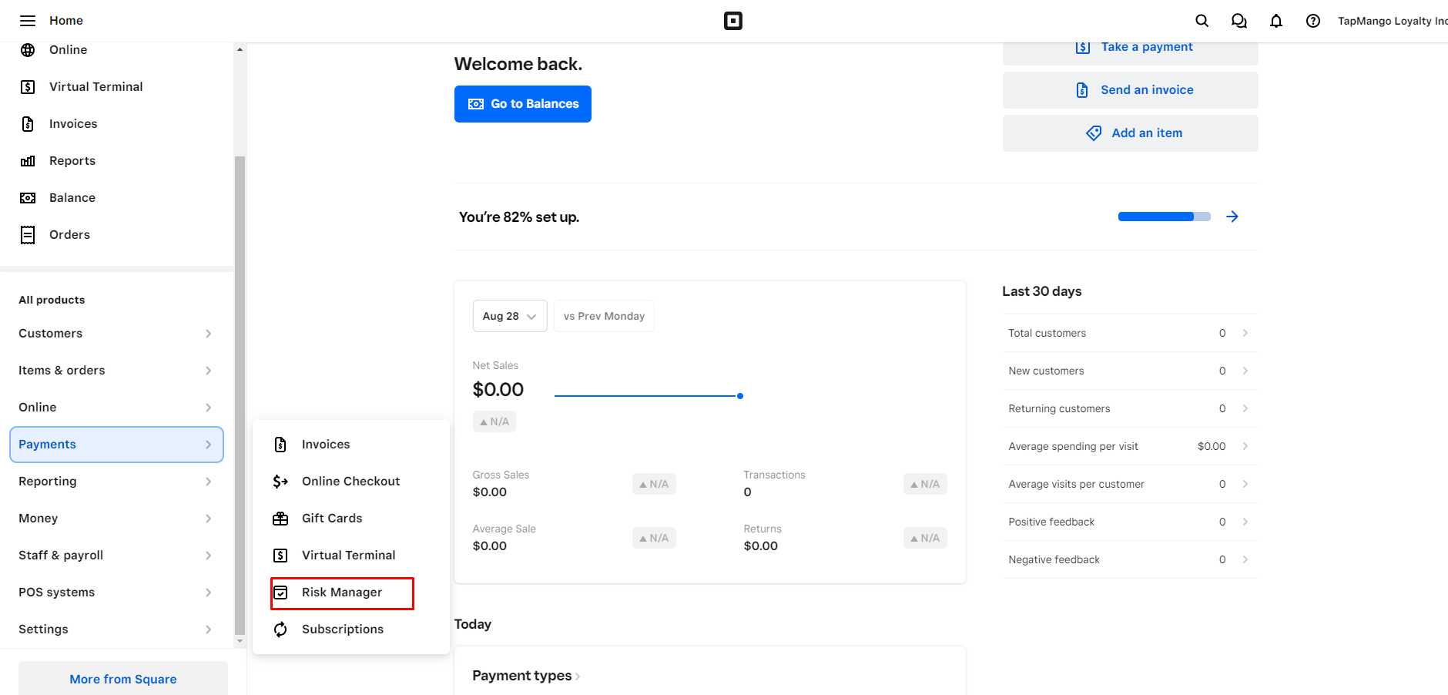Expand Customers in All products
The image size is (1448, 695).
[116, 334]
